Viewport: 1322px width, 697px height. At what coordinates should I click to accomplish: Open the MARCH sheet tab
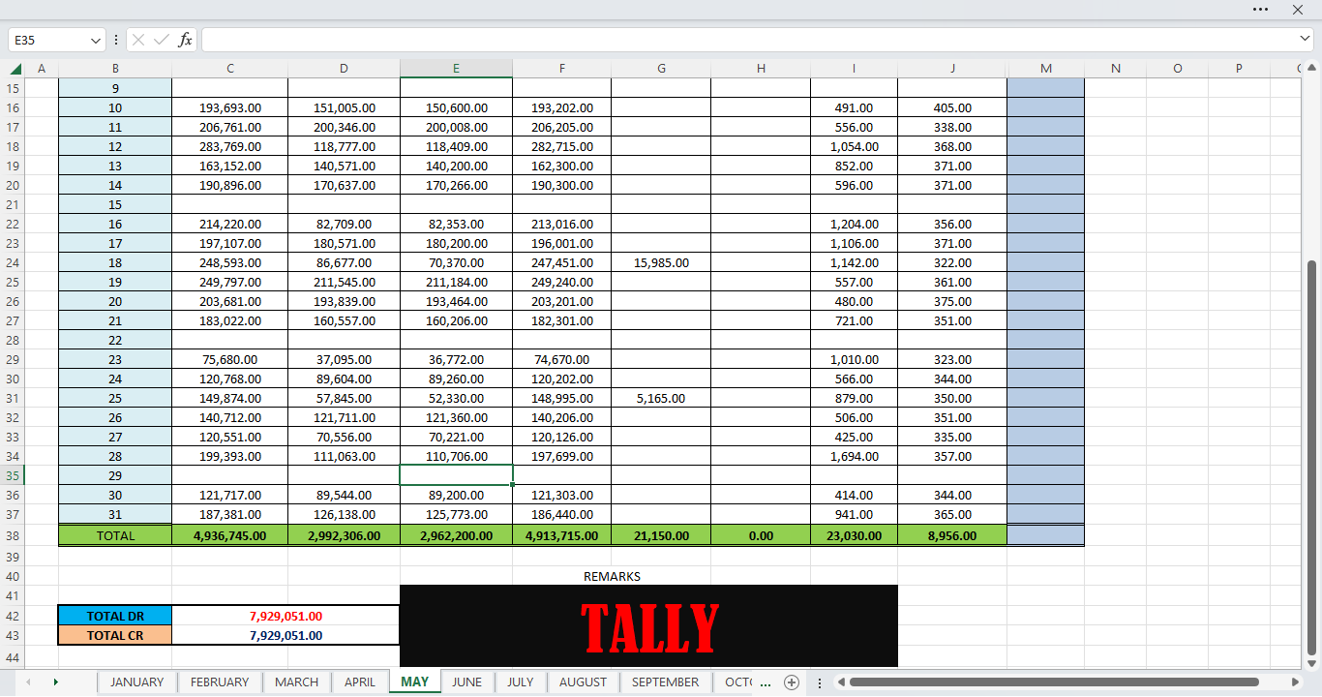click(x=296, y=682)
